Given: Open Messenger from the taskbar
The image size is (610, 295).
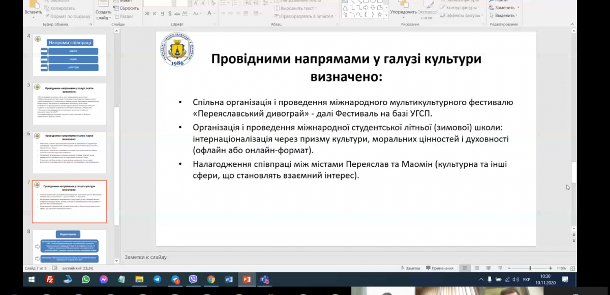Looking at the screenshot, I should pos(104,279).
